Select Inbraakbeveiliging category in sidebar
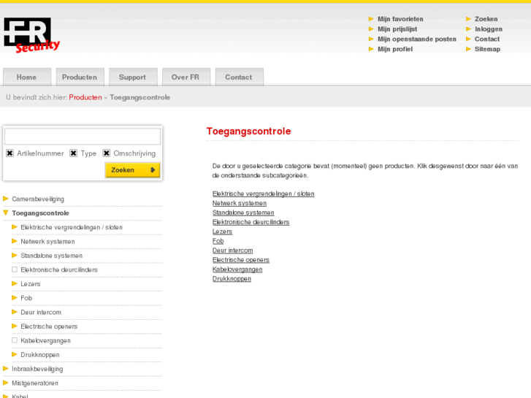 (x=37, y=370)
